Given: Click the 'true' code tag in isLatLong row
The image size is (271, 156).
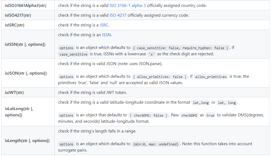Looking at the screenshot, I should (210, 115).
